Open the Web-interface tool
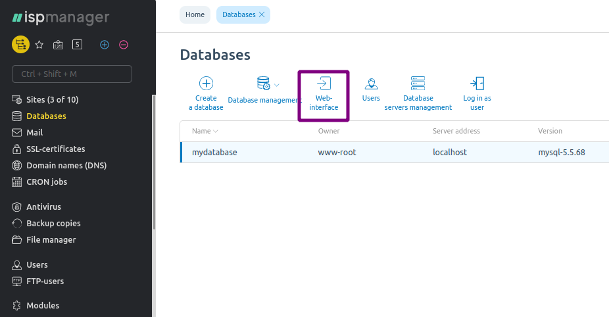Viewport: 609px width, 317px height. [x=324, y=95]
